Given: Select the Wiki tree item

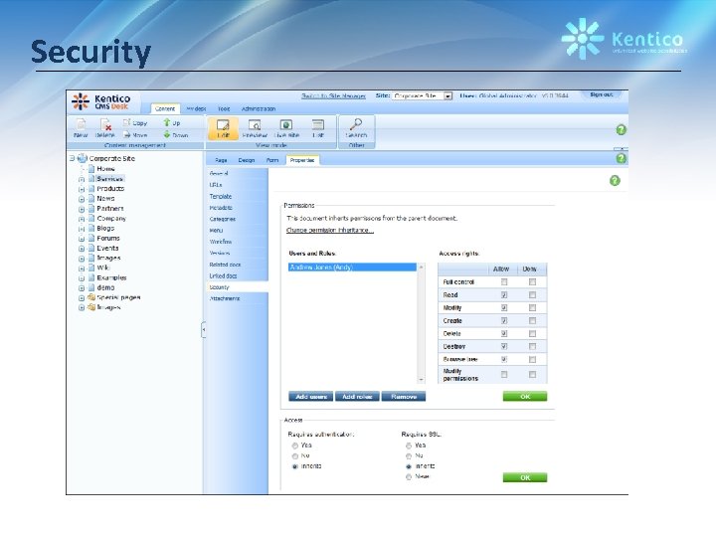Looking at the screenshot, I should 103,268.
